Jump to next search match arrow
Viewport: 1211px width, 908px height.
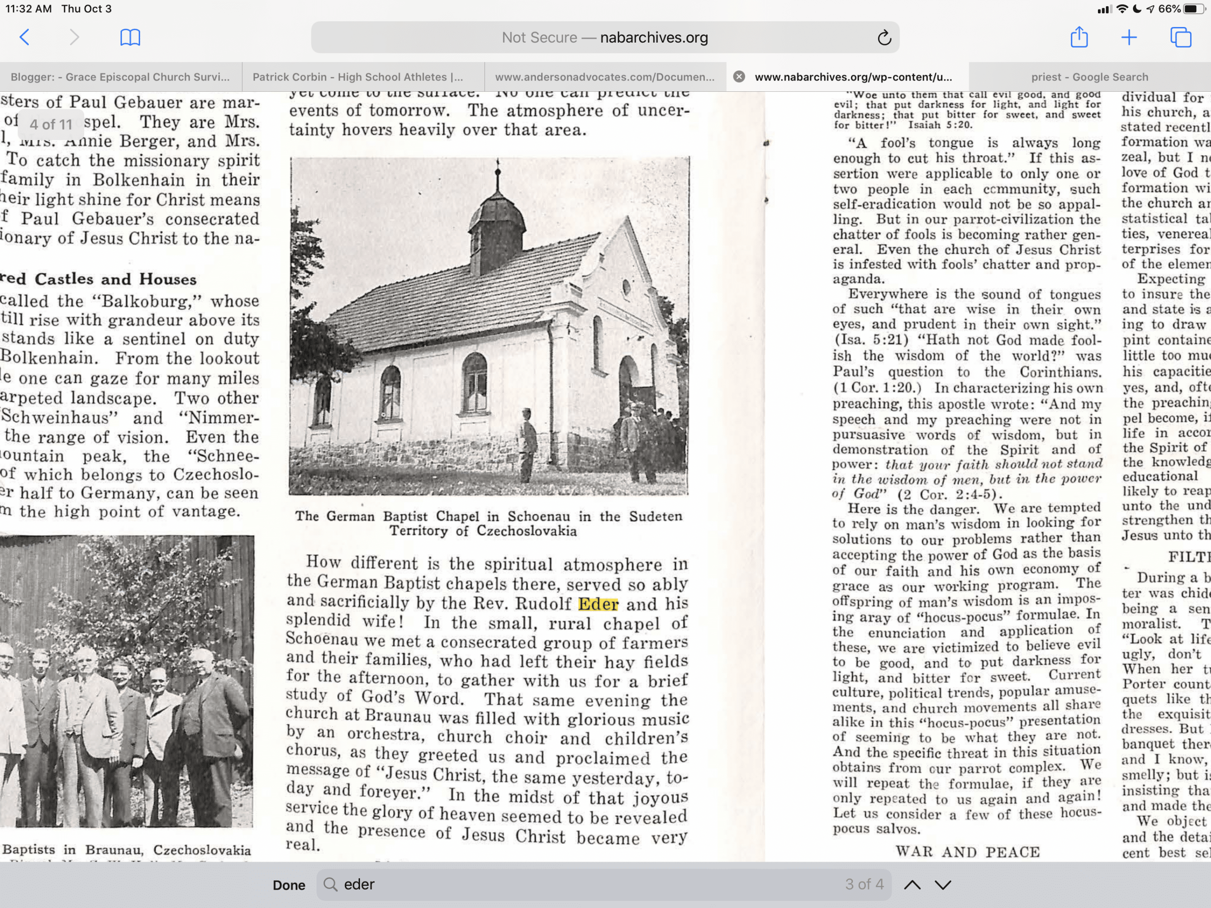click(943, 884)
